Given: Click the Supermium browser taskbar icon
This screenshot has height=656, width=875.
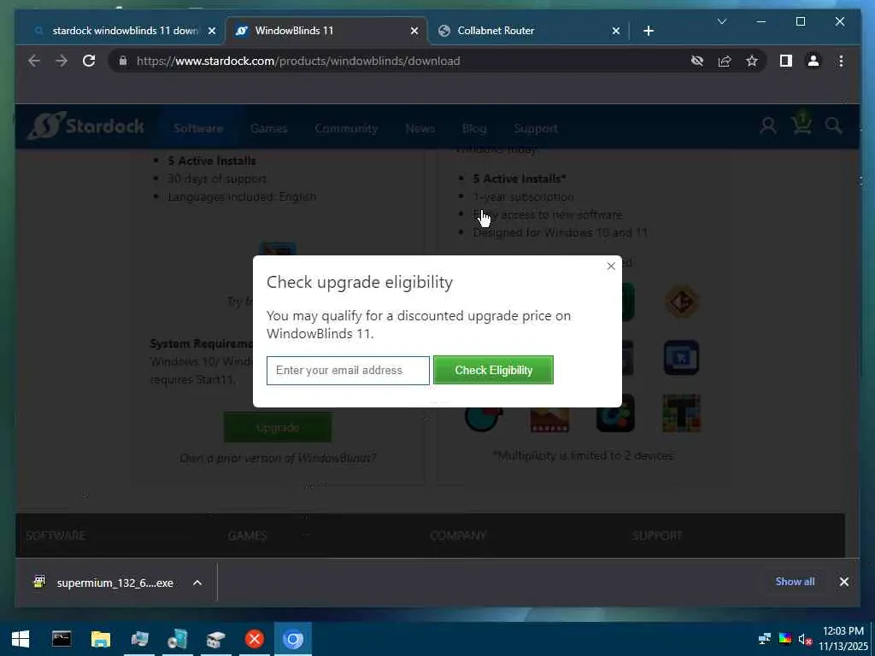Looking at the screenshot, I should [x=293, y=639].
